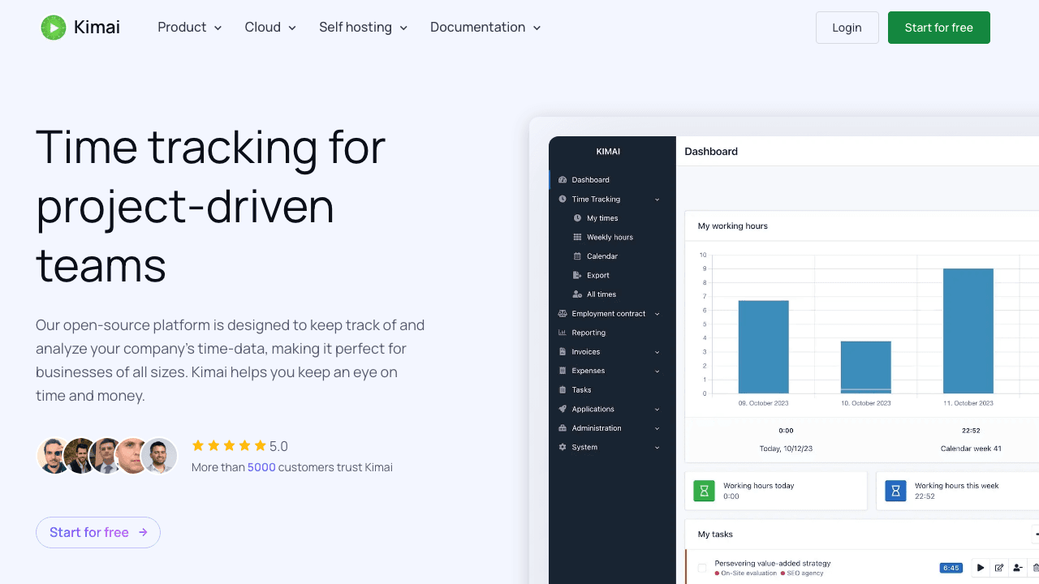Click the five-star rating display
The image size is (1039, 584).
pyautogui.click(x=229, y=445)
